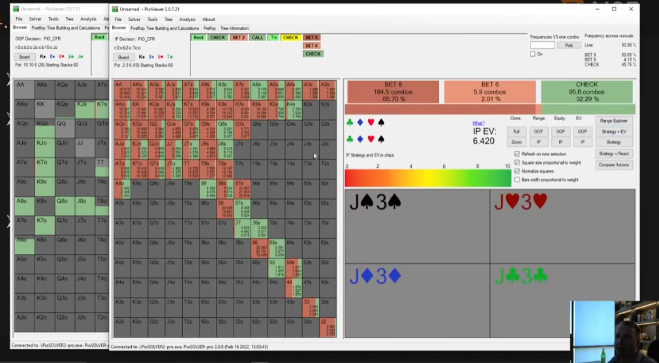The image size is (659, 363).
Task: Click the Zoom clone button
Action: (516, 142)
